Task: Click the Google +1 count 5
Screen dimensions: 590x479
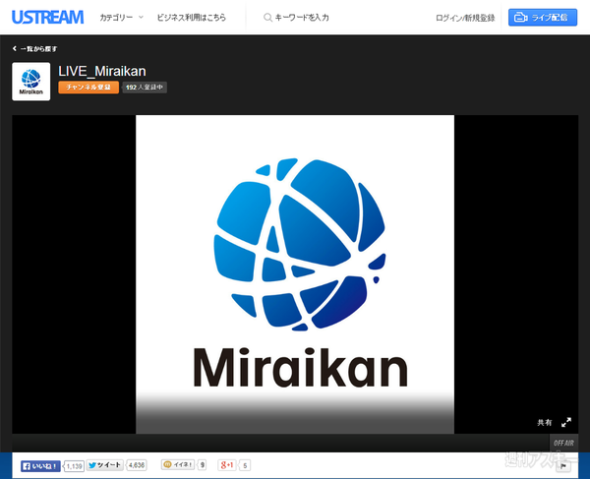Action: point(245,466)
